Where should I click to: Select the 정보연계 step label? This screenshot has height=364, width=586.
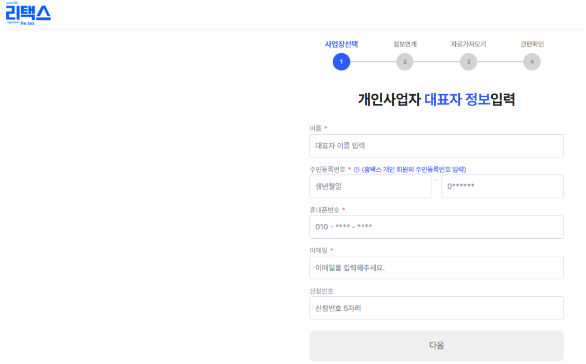(404, 43)
